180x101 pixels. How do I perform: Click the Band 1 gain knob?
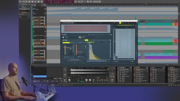[x=63, y=37]
